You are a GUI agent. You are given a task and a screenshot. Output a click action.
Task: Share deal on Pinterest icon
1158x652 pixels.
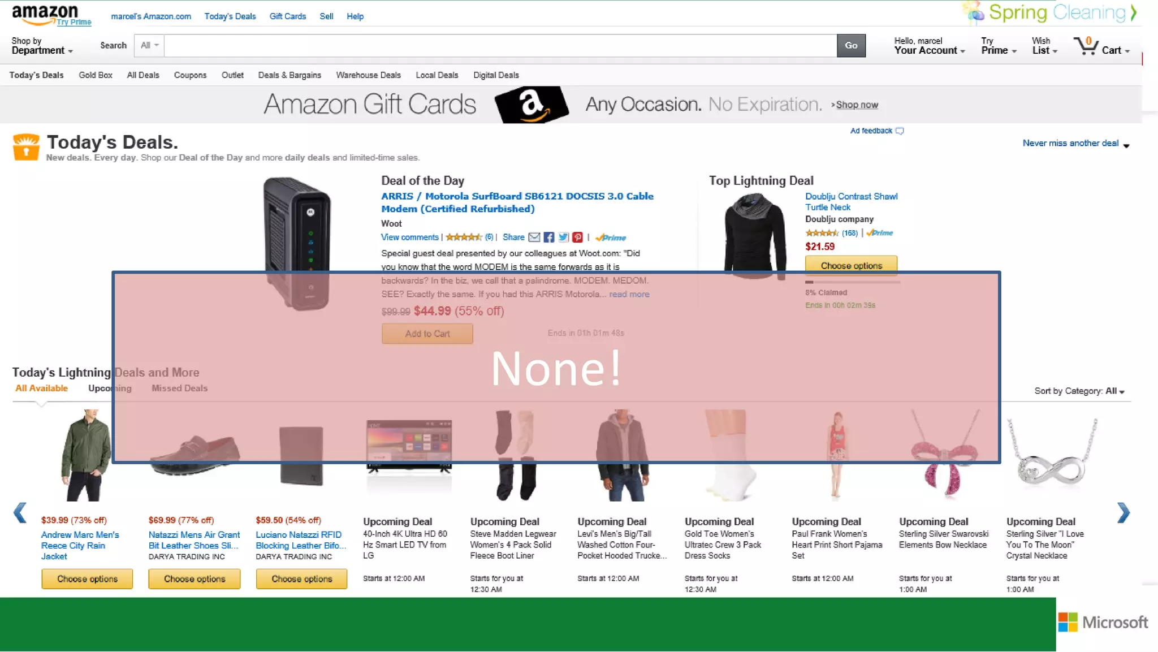577,238
